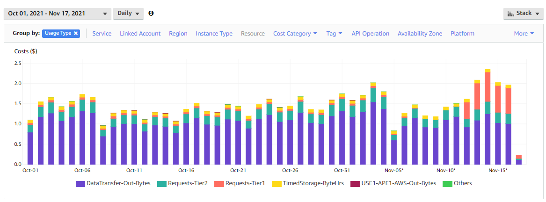Image resolution: width=546 pixels, height=202 pixels.
Task: Click the bar chart icon on Stack button
Action: [x=511, y=13]
